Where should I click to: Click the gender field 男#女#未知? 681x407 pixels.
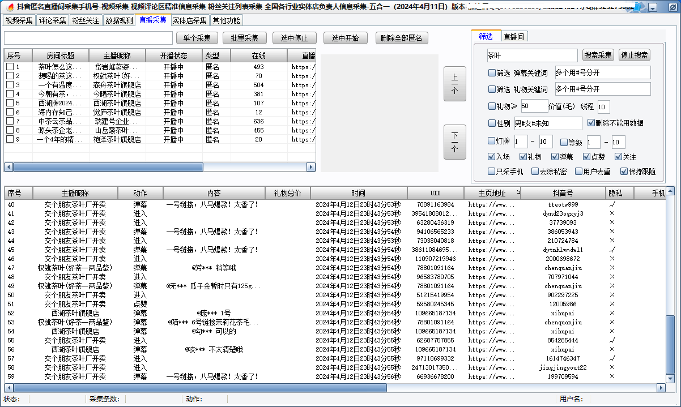(x=548, y=123)
